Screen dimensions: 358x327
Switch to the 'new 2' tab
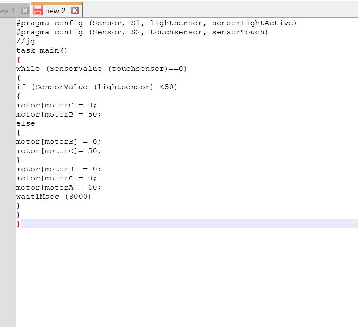(x=56, y=10)
